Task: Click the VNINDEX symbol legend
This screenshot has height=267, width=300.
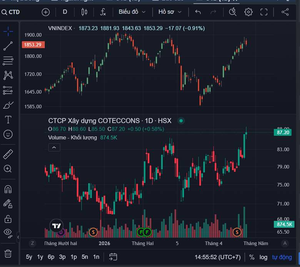Action: click(x=60, y=28)
